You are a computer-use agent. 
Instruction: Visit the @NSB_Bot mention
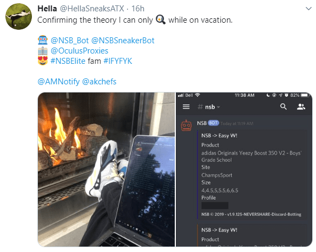tap(70, 41)
